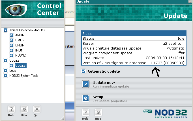This screenshot has height=121, width=193.
Task: Click the Hide label in Control Center
Action: click(x=24, y=115)
